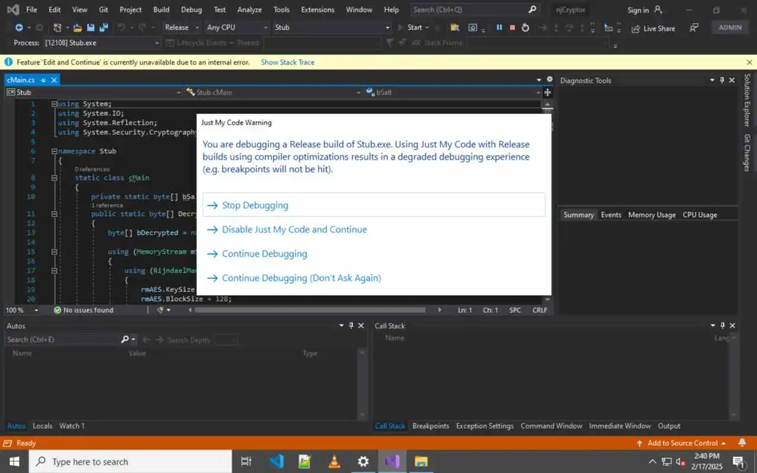The image size is (757, 473).
Task: Switch to the Locals tab
Action: [43, 426]
